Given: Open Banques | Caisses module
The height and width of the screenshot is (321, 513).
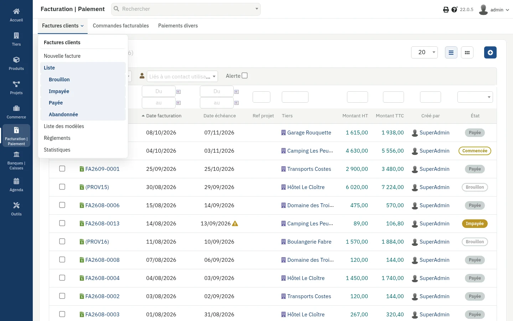Looking at the screenshot, I should 16,160.
